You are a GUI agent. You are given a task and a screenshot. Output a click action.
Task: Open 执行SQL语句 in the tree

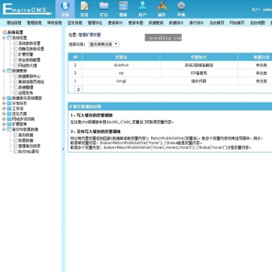pos(29,152)
